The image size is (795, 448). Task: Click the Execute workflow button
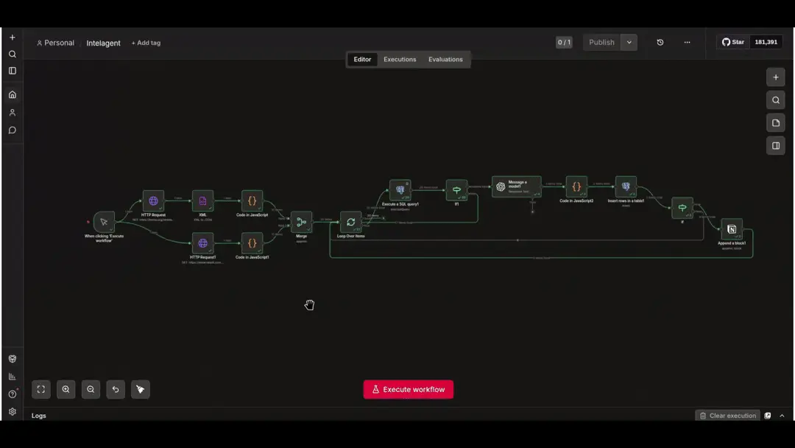tap(408, 390)
